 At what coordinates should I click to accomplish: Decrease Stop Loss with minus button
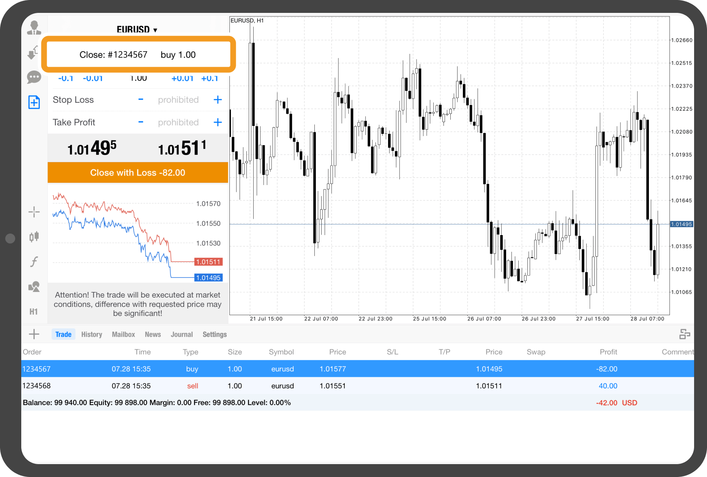click(141, 100)
